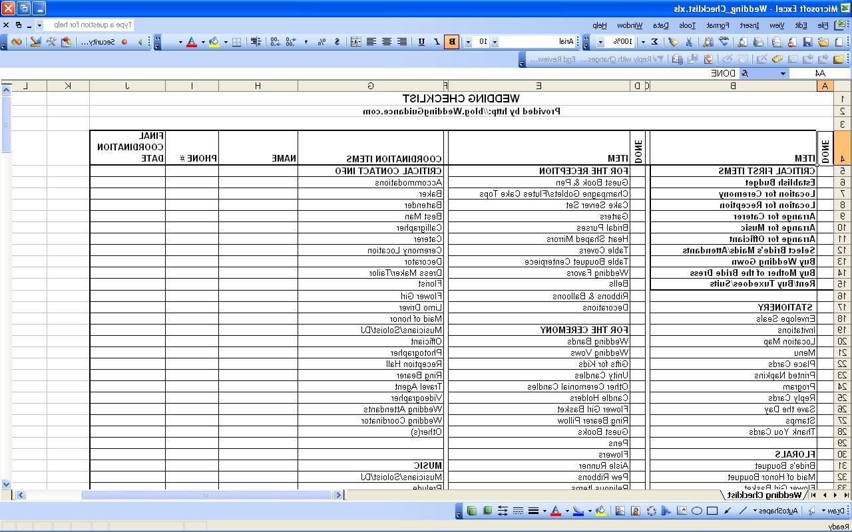Open the Font size dropdown showing 10

(467, 42)
